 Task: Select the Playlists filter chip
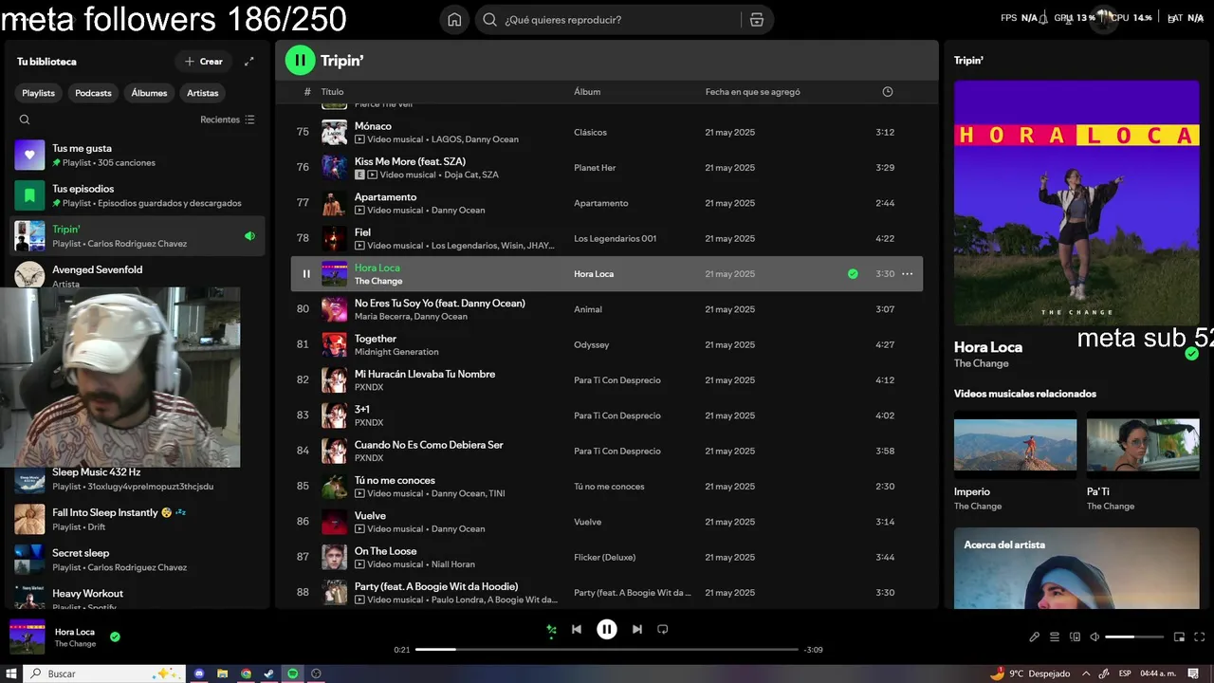39,93
